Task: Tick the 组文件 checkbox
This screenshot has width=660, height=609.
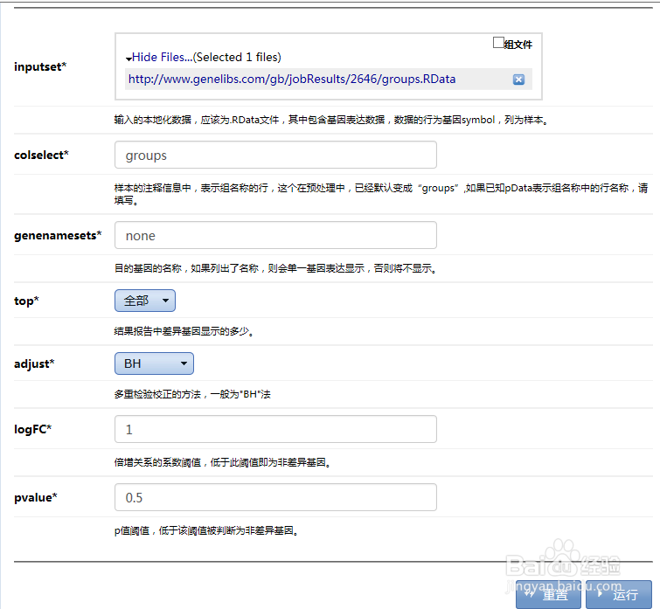Action: [498, 43]
